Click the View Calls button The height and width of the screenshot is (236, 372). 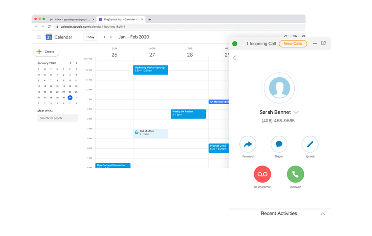click(x=293, y=43)
